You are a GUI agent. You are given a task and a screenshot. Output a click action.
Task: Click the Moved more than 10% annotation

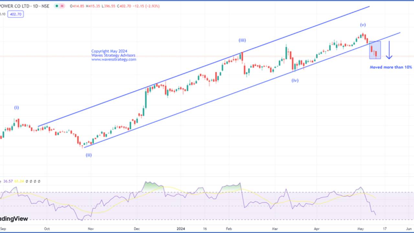click(x=391, y=67)
